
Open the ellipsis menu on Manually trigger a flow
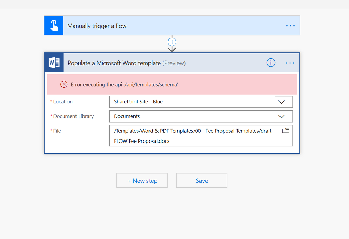pyautogui.click(x=290, y=26)
